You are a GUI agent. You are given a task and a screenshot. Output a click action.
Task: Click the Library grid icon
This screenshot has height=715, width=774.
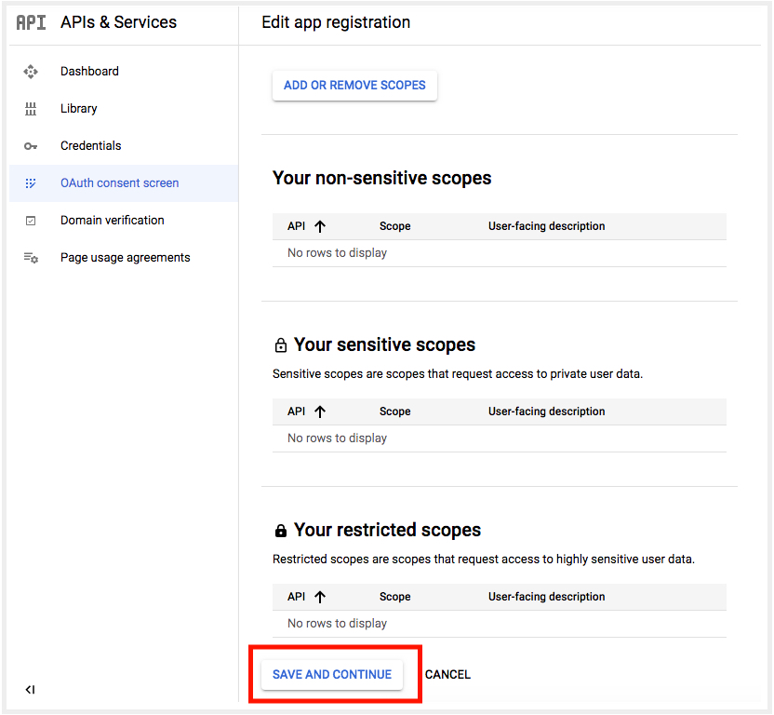pyautogui.click(x=31, y=109)
